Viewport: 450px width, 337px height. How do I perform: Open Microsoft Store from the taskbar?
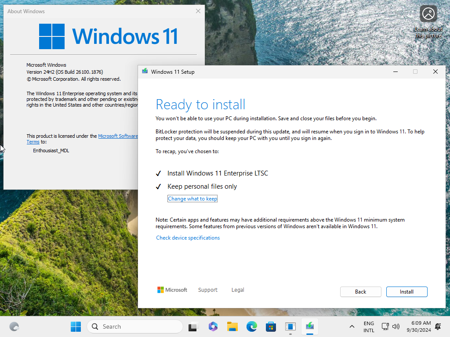271,326
